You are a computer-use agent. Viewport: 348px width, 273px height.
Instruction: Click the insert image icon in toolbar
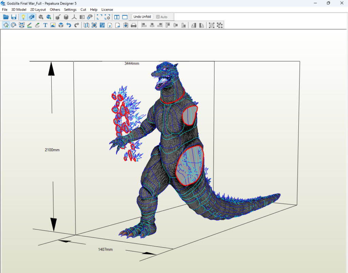(53, 25)
